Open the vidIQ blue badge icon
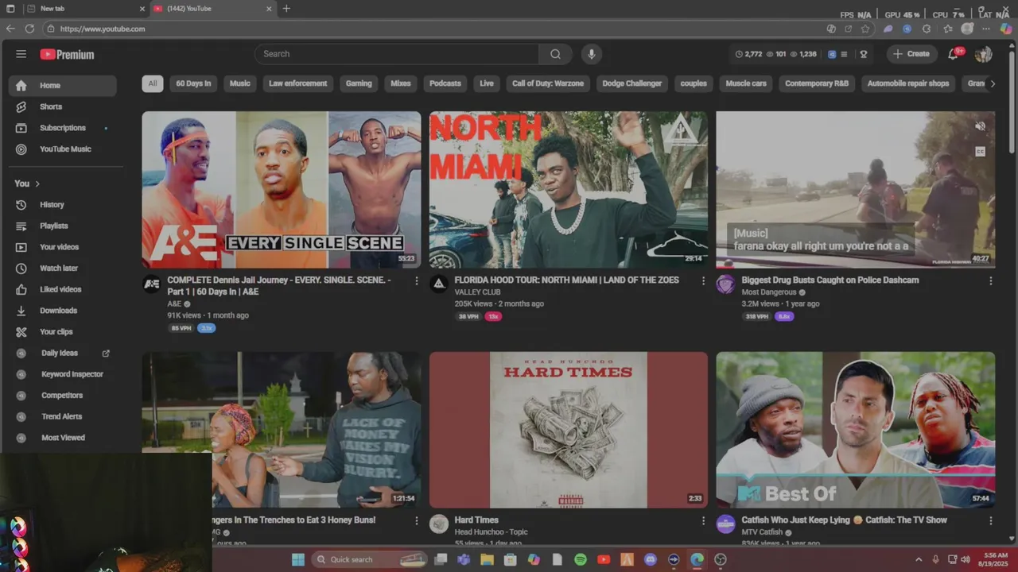This screenshot has width=1018, height=572. coord(832,54)
